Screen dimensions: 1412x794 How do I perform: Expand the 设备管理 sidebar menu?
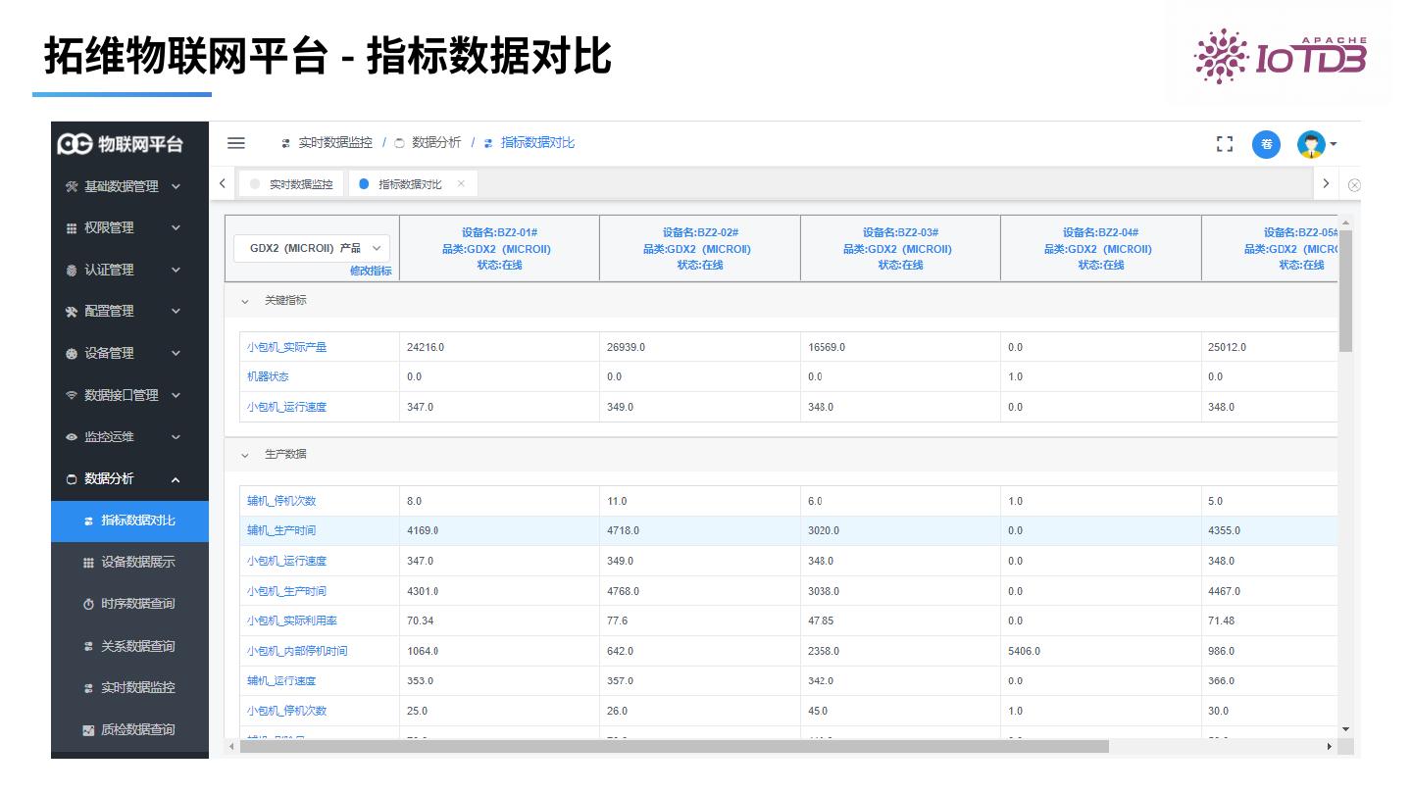(x=129, y=354)
